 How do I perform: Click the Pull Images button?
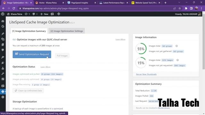tap(62, 56)
